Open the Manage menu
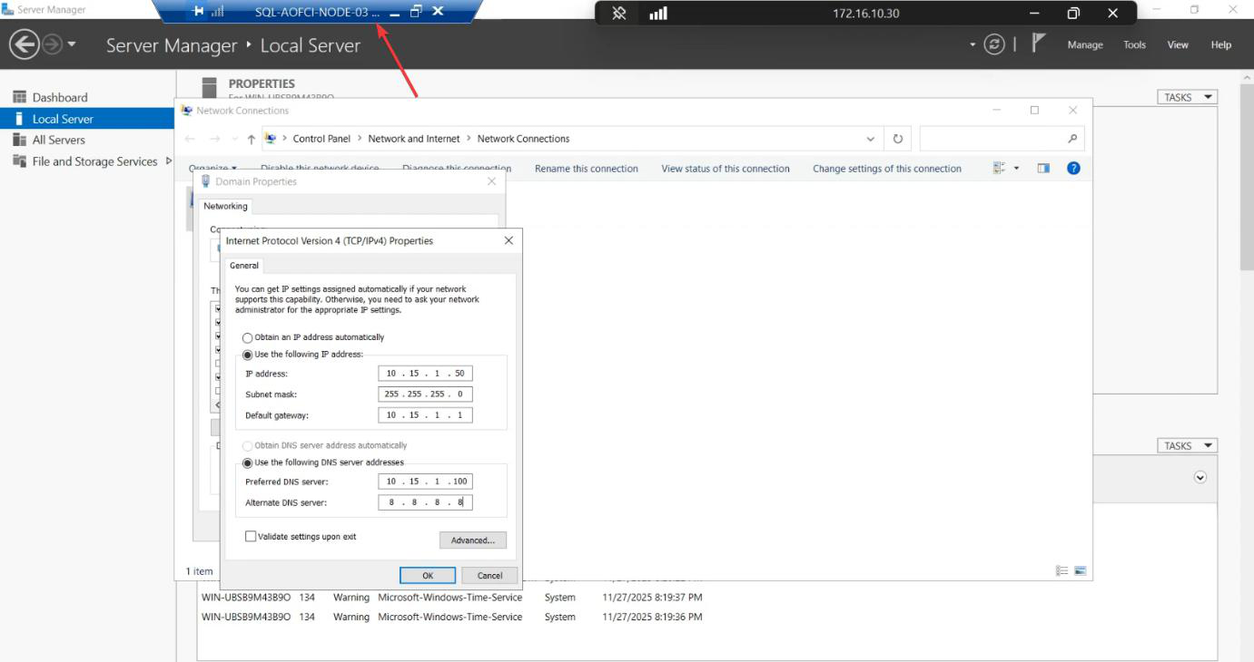The image size is (1254, 662). click(1085, 44)
